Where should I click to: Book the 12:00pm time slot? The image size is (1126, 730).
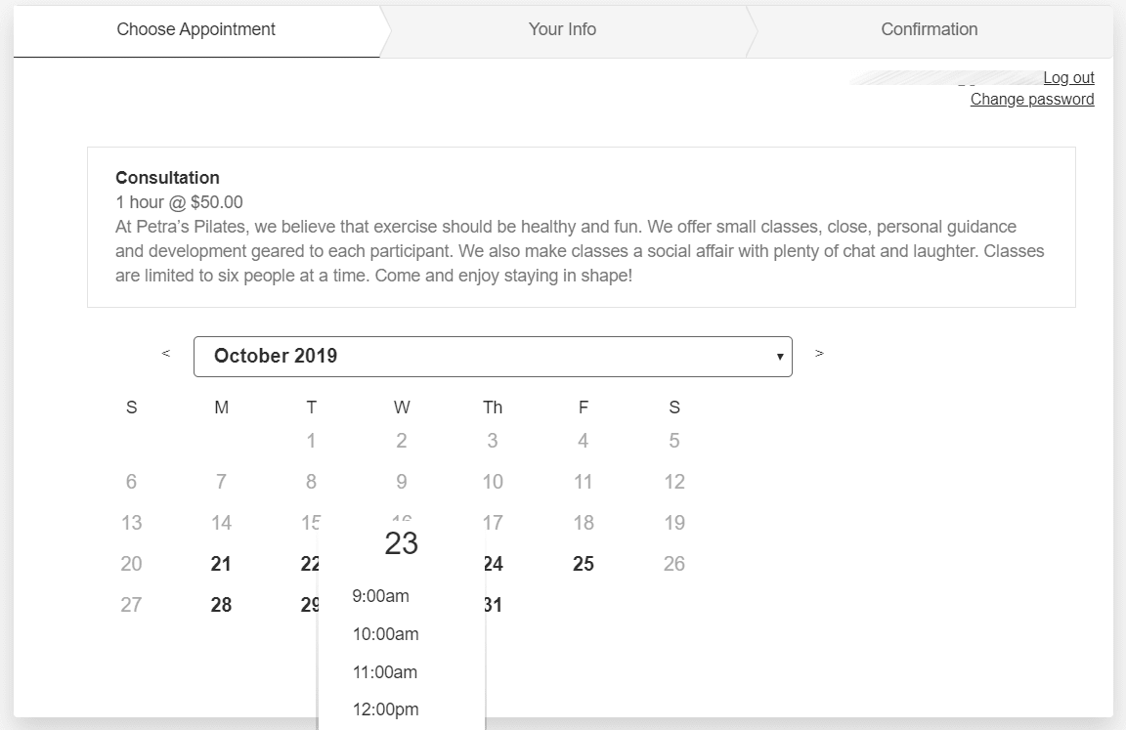[x=385, y=709]
